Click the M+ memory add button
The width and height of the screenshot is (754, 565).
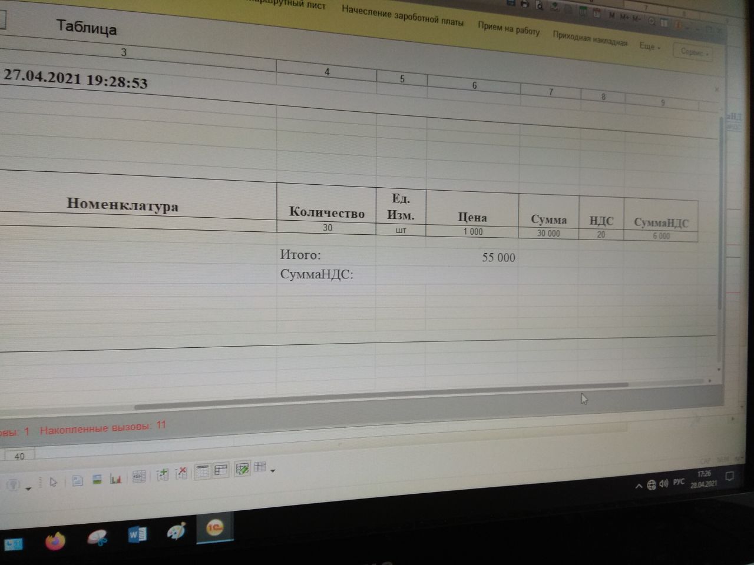pyautogui.click(x=623, y=16)
